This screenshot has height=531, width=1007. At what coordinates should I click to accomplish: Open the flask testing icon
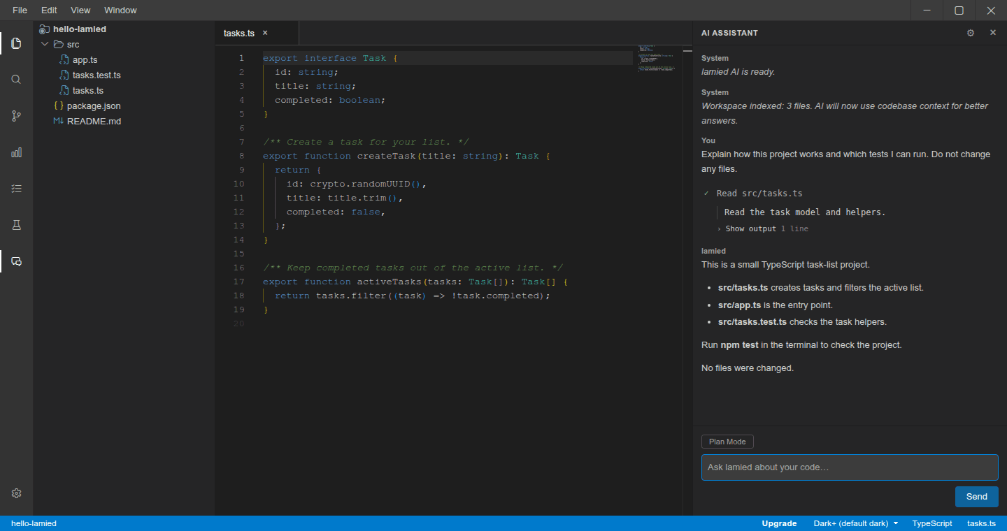[16, 225]
